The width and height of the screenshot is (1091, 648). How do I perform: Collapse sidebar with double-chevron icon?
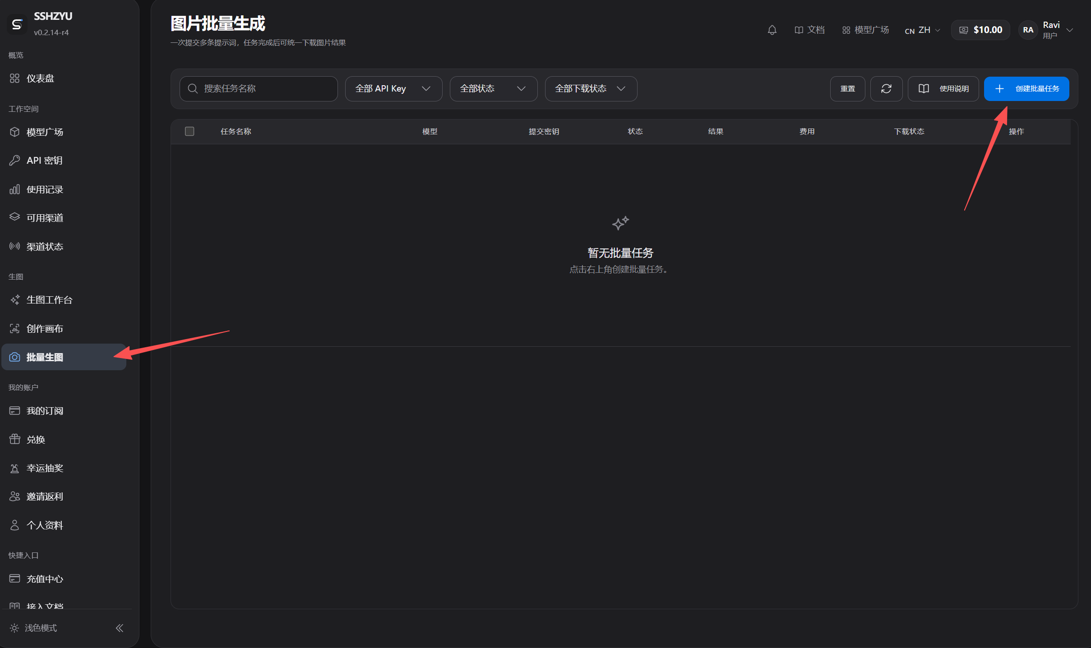[x=120, y=628]
